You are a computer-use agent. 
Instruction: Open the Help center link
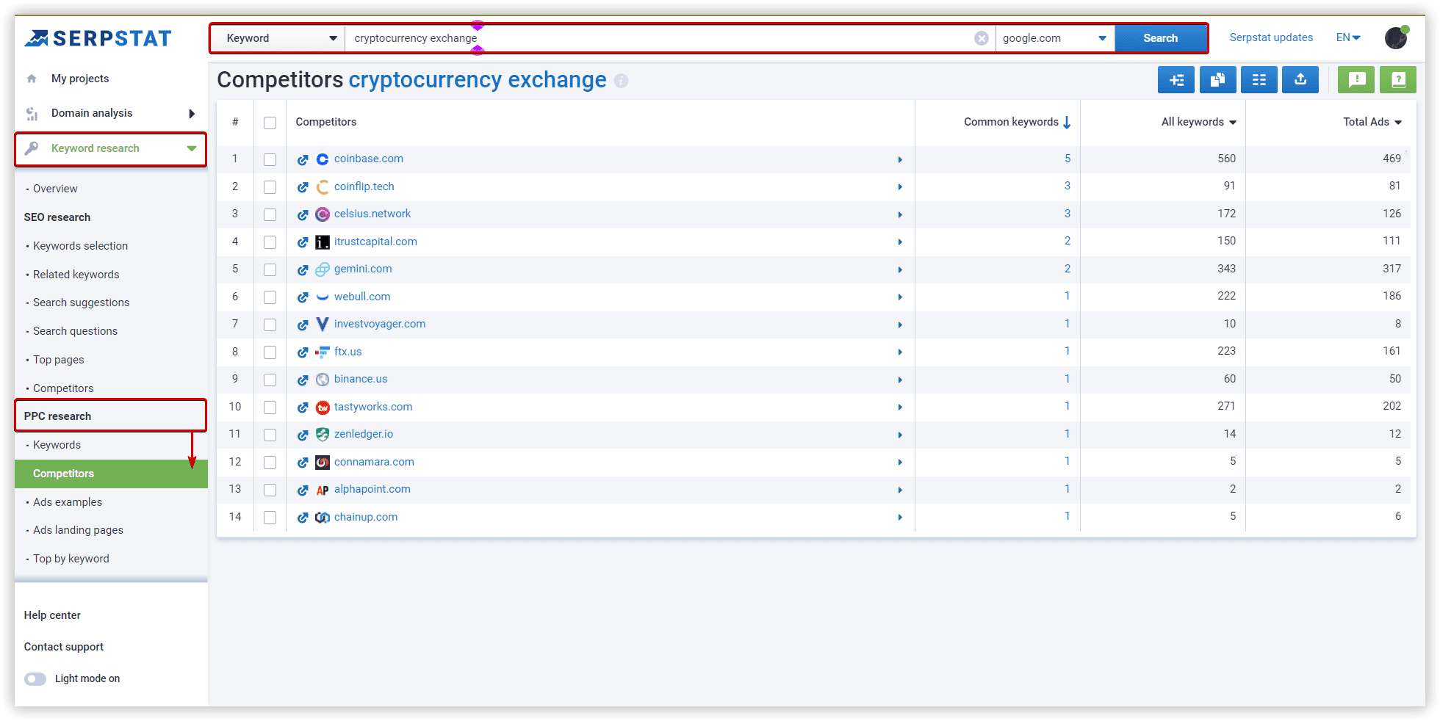pos(52,615)
